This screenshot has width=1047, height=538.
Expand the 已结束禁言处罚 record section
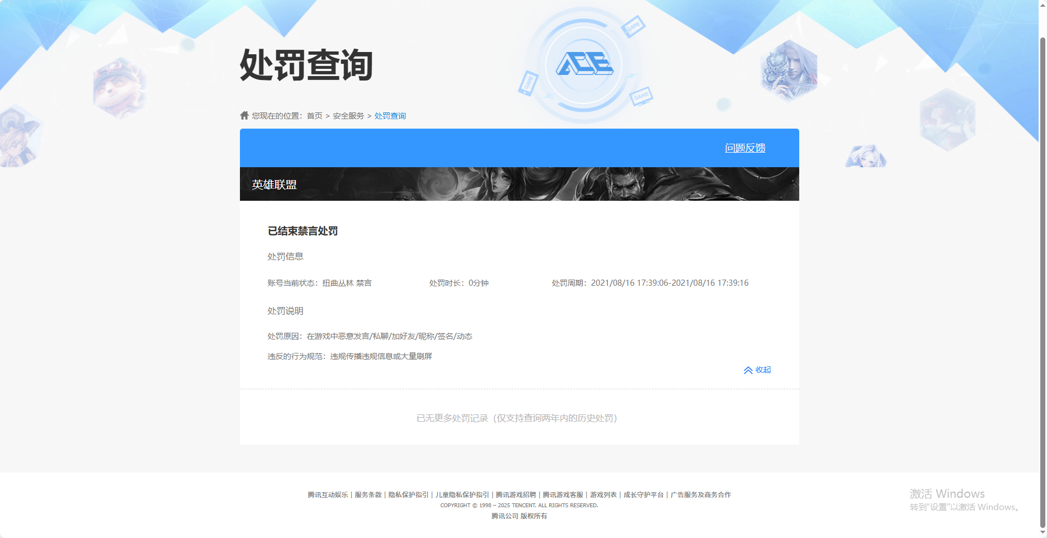[302, 231]
